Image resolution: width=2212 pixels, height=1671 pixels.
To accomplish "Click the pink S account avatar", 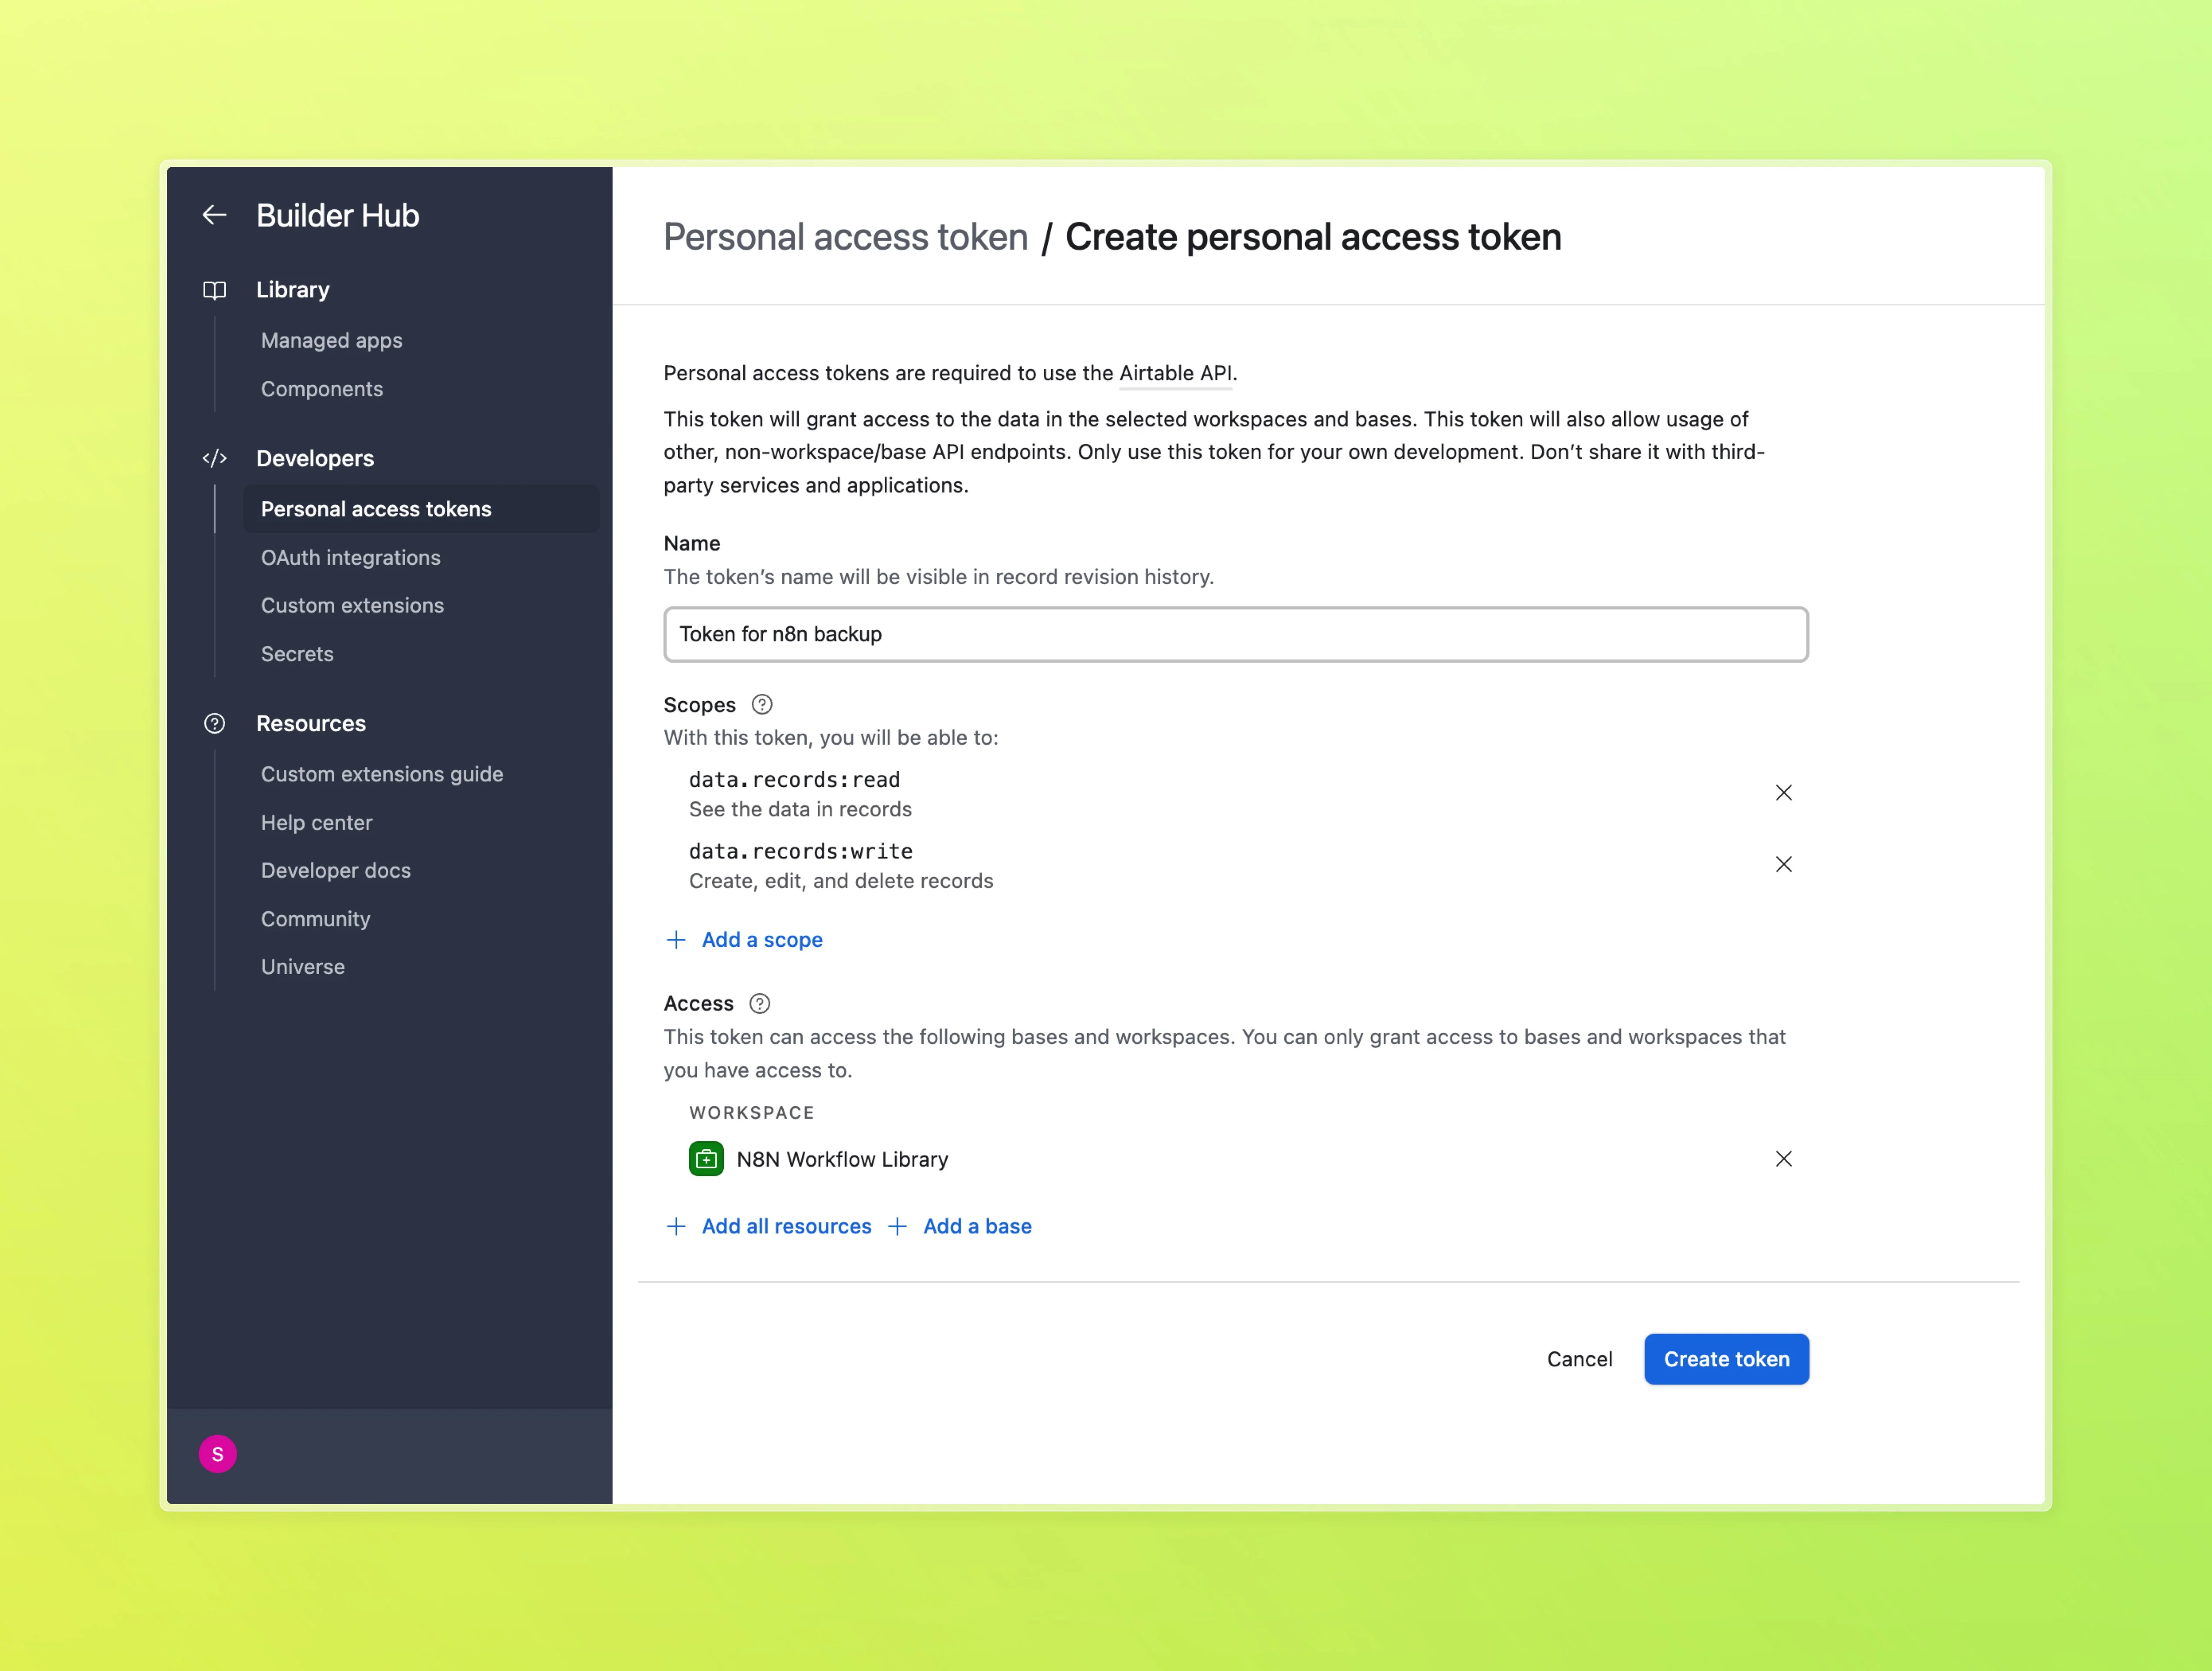I will coord(218,1454).
